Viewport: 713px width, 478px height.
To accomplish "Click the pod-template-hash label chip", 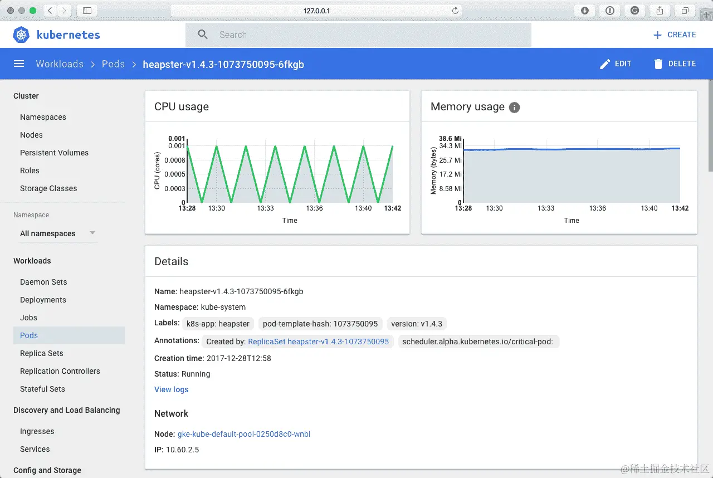I will pyautogui.click(x=320, y=324).
